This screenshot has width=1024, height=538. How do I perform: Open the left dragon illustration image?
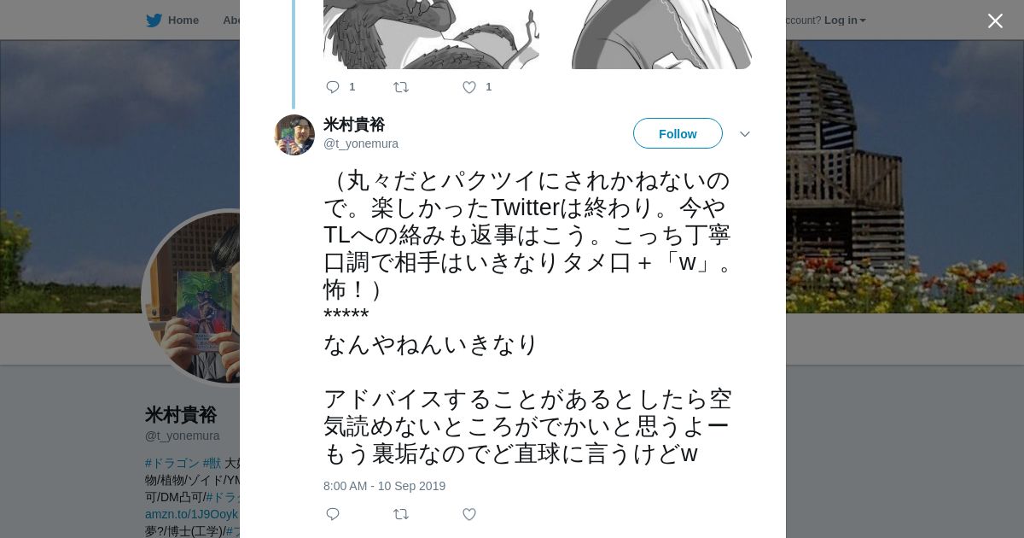pos(431,34)
